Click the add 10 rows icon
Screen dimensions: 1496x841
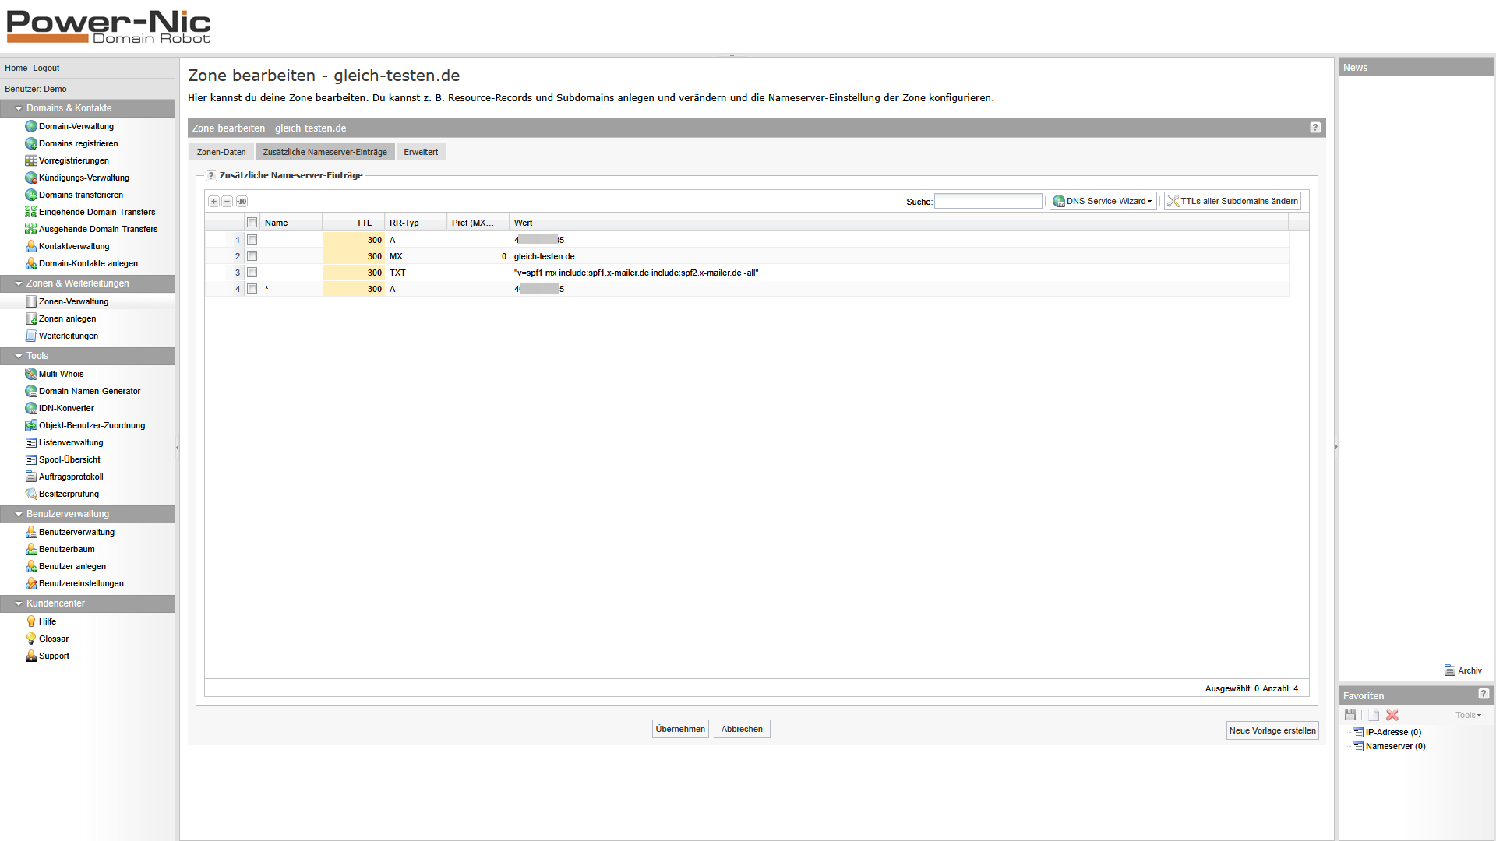pos(242,202)
